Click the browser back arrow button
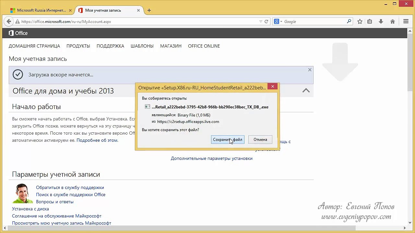This screenshot has width=415, height=233. [x=9, y=21]
